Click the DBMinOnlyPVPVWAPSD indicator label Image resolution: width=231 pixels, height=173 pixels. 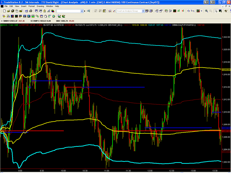pos(184,25)
